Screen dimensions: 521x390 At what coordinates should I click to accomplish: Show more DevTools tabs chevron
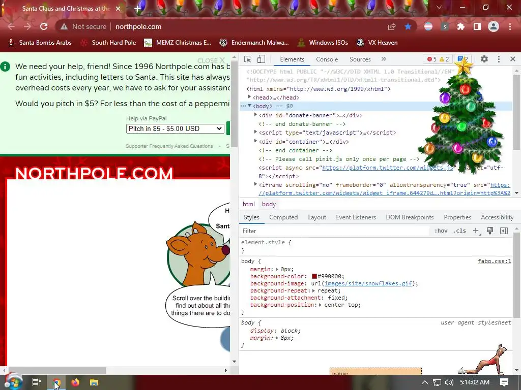click(384, 59)
